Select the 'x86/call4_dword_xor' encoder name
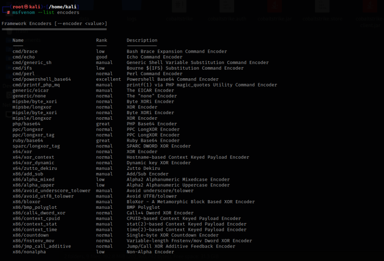384x261 pixels. pos(39,213)
